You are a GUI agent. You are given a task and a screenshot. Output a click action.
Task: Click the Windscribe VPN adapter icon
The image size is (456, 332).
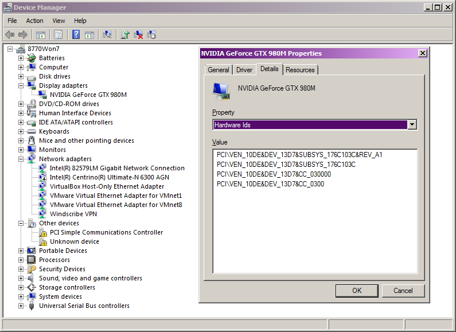tap(43, 214)
